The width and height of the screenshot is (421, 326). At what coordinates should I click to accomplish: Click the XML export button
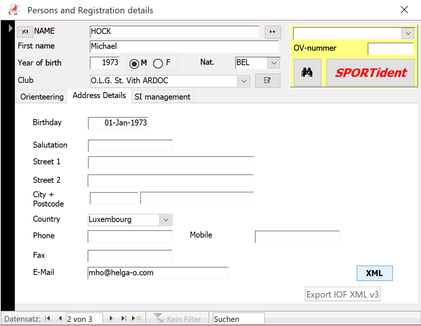375,273
